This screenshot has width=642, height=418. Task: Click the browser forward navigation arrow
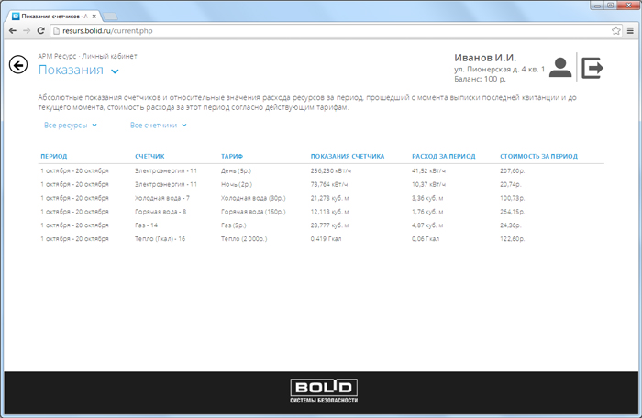pos(26,30)
